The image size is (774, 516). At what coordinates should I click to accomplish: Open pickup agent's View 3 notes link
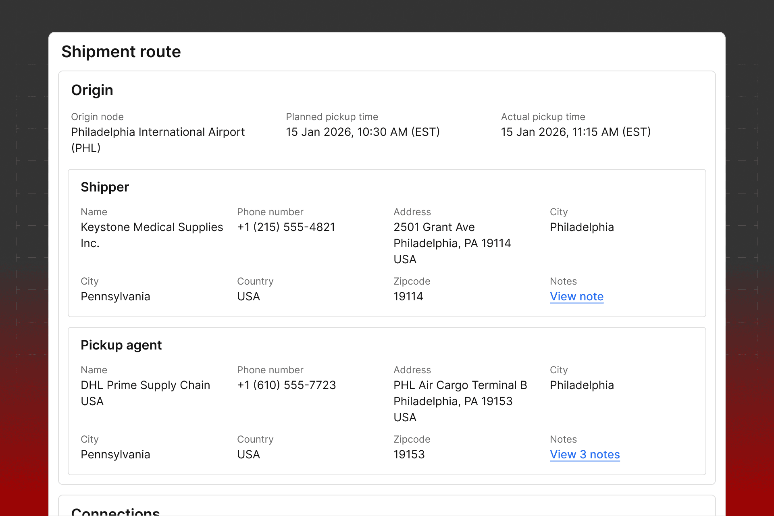point(585,455)
